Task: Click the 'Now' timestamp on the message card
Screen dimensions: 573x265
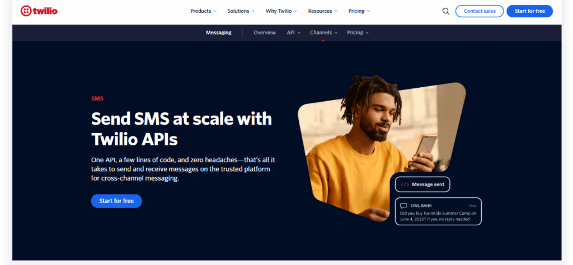Action: (x=473, y=206)
